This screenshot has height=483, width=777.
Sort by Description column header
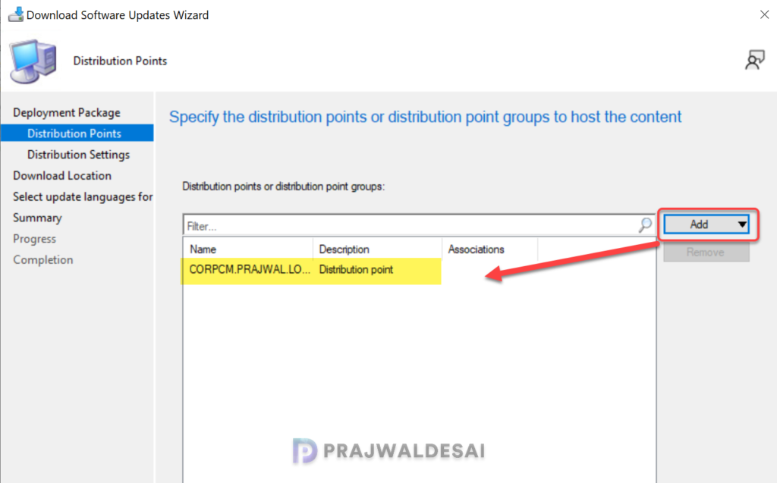click(377, 249)
